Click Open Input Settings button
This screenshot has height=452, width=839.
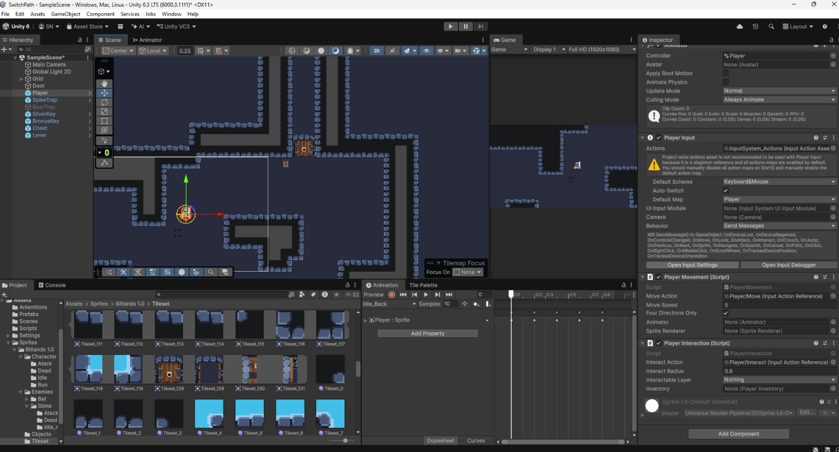[x=692, y=265]
